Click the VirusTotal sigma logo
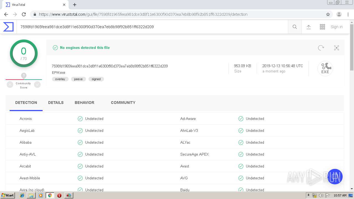The width and height of the screenshot is (354, 199). pos(8,27)
